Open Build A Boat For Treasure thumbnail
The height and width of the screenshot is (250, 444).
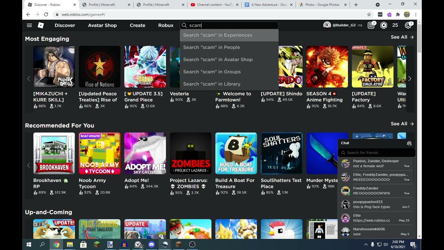coord(236,153)
